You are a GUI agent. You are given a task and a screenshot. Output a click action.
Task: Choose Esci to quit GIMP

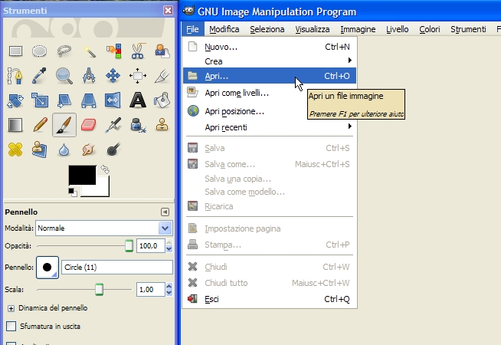(270, 299)
